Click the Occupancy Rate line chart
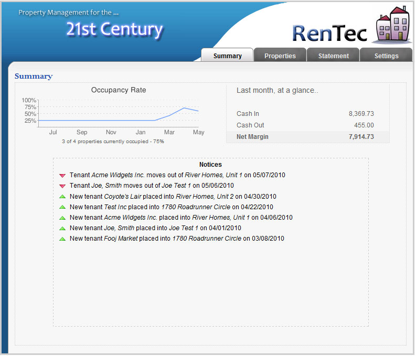Image resolution: width=416 pixels, height=356 pixels. coord(118,114)
